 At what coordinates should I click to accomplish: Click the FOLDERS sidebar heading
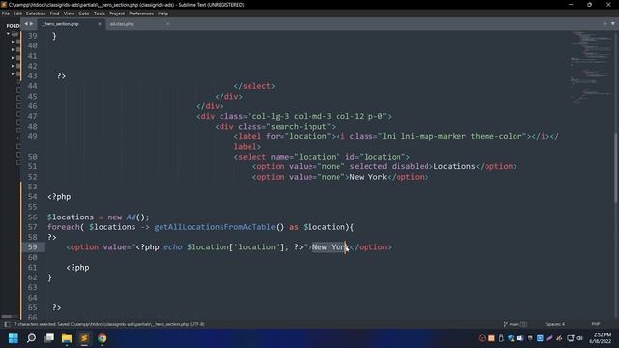(13, 26)
